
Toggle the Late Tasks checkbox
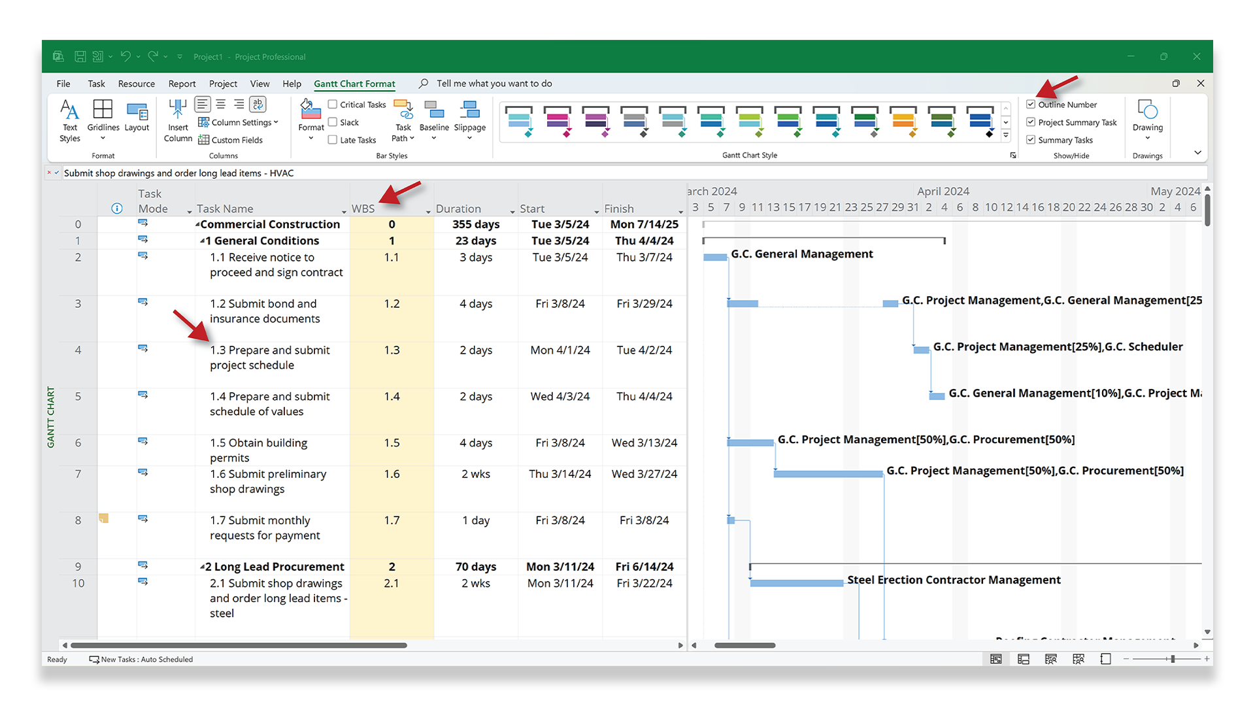pos(333,140)
